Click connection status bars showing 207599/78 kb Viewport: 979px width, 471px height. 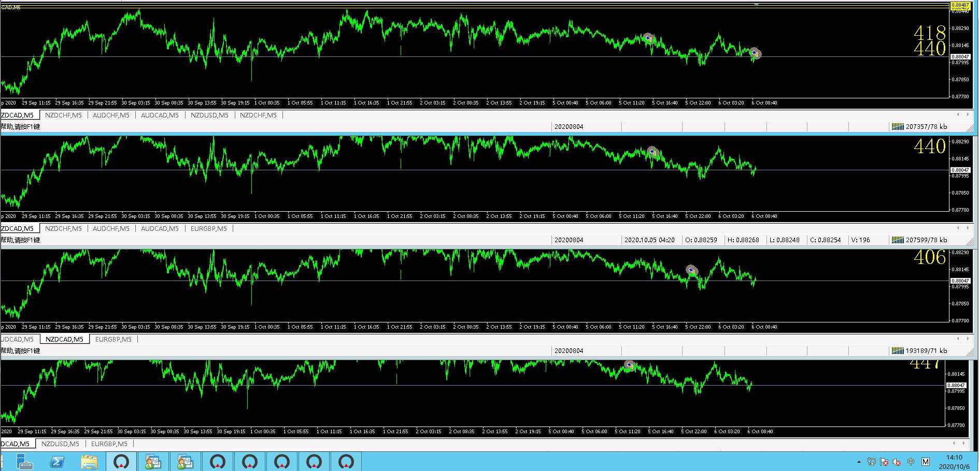(x=919, y=240)
